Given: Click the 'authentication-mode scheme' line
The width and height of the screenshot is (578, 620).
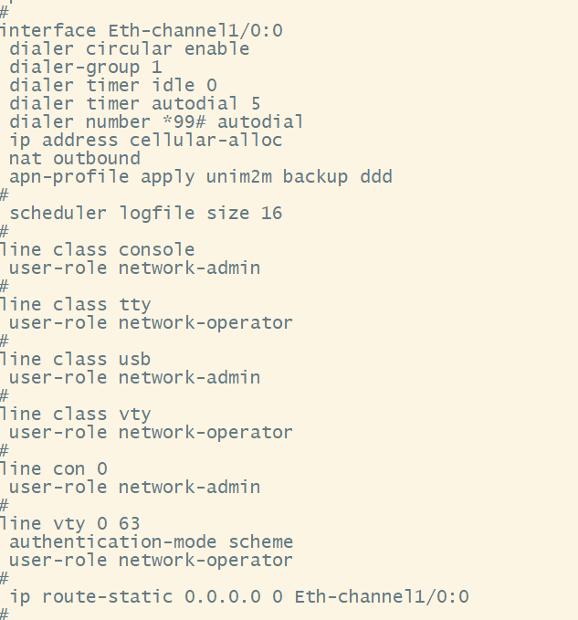Looking at the screenshot, I should point(152,542).
